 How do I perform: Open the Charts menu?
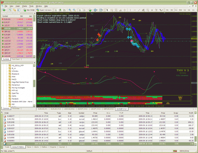click(x=24, y=6)
